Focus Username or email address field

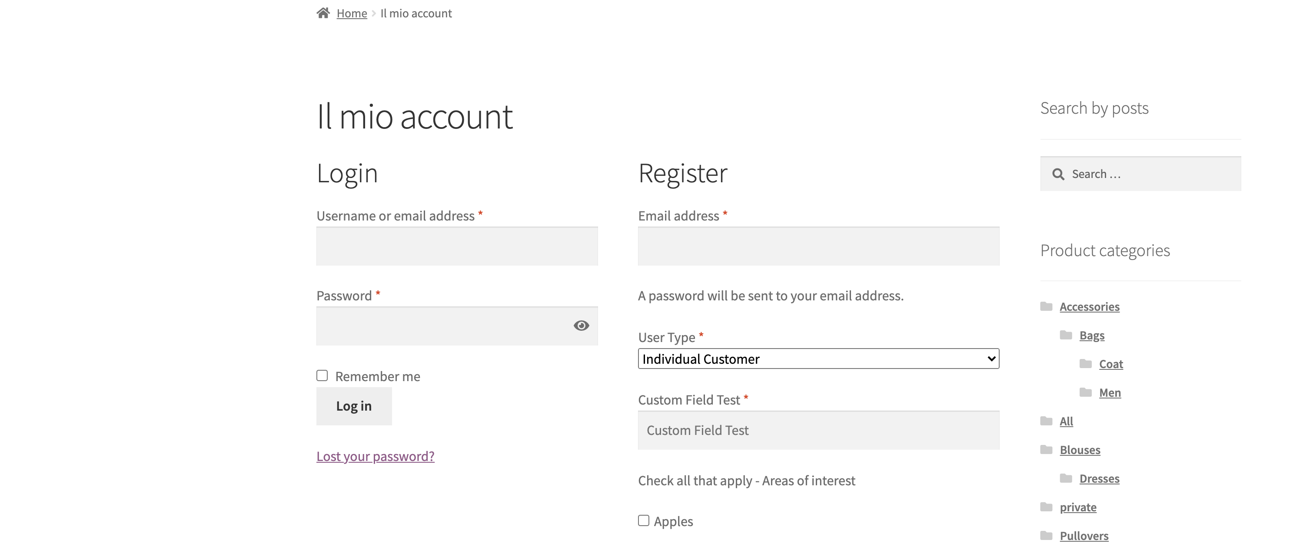pos(457,247)
